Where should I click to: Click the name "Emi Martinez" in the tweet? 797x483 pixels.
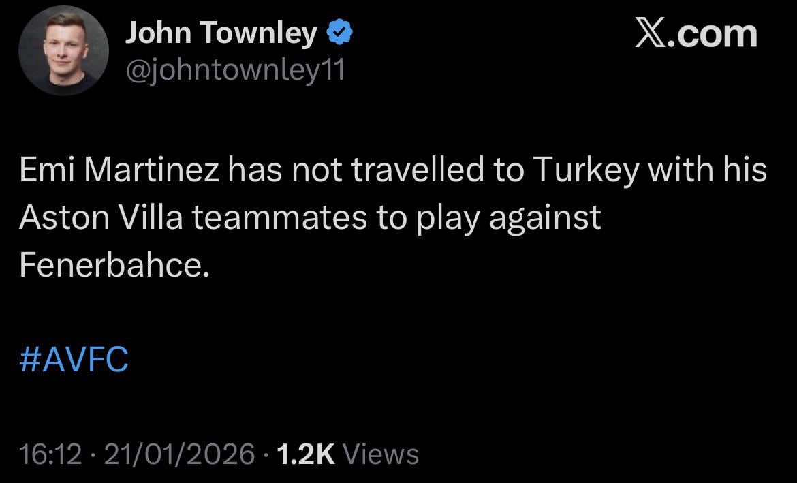119,171
